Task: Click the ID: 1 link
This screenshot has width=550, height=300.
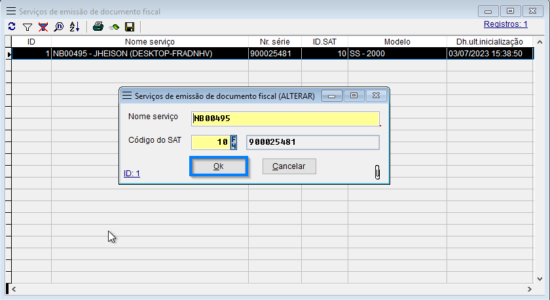Action: (x=132, y=174)
